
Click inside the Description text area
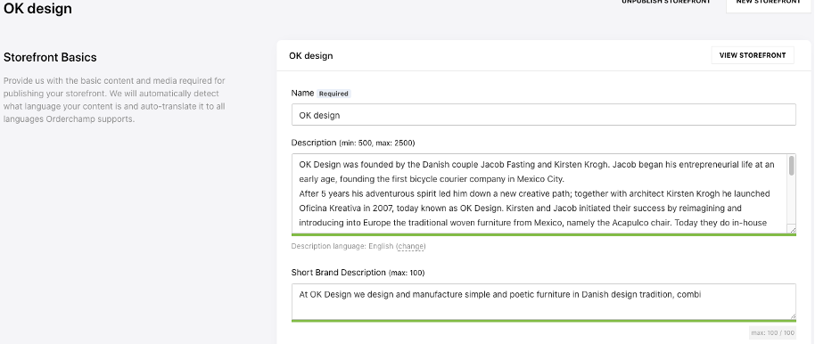click(539, 193)
